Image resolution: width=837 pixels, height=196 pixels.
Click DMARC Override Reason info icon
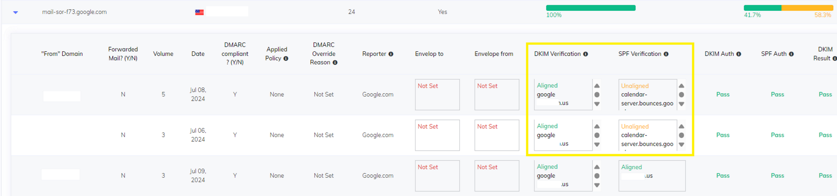click(x=335, y=62)
